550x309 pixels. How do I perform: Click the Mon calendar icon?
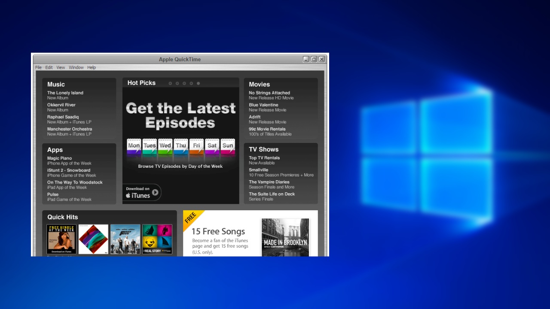pyautogui.click(x=134, y=147)
